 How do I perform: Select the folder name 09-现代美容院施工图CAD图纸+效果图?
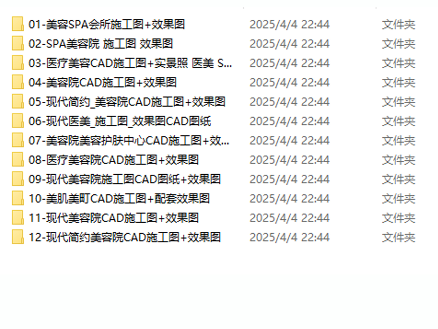(125, 179)
